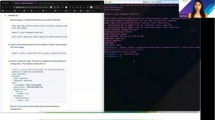This screenshot has width=215, height=120.
Task: Open the tab search dropdown
Action: (101, 3)
